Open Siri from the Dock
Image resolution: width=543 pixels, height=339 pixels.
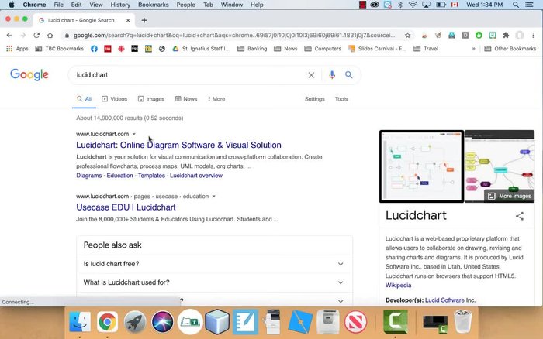pos(162,322)
